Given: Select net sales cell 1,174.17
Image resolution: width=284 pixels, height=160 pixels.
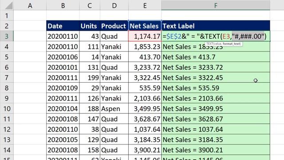Looking at the screenshot, I should point(145,36).
